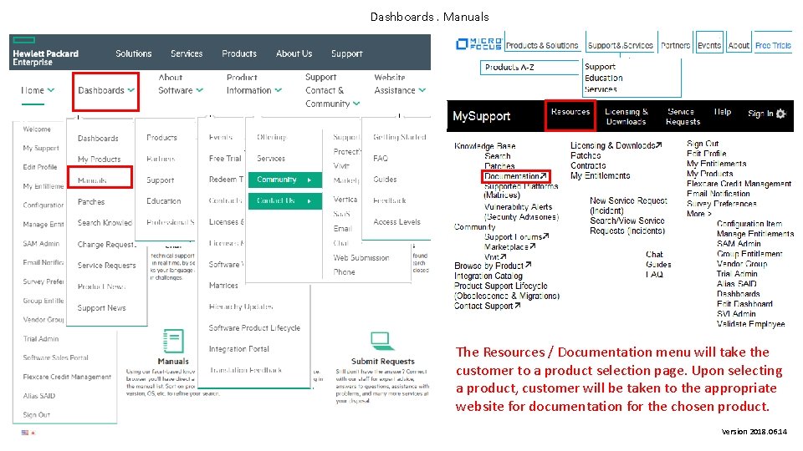The image size is (803, 451).
Task: Click Edit Dashboard in MySupport list
Action: 744,304
